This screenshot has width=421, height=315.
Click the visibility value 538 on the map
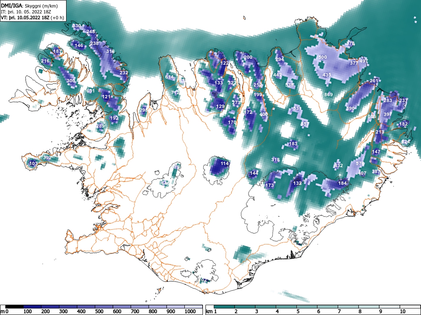point(290,85)
